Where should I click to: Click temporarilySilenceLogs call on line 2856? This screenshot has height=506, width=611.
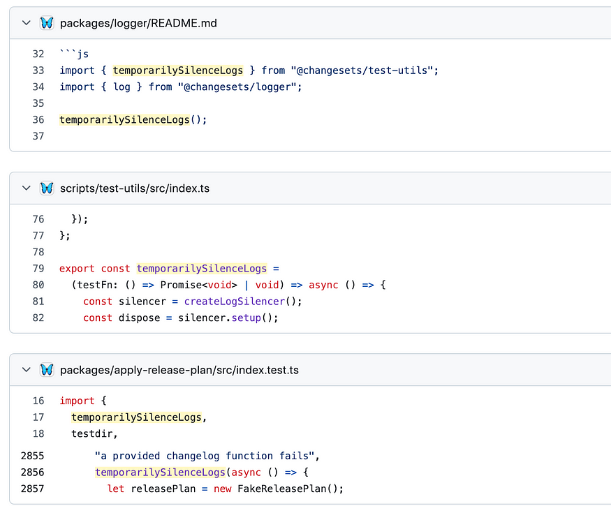(x=160, y=472)
